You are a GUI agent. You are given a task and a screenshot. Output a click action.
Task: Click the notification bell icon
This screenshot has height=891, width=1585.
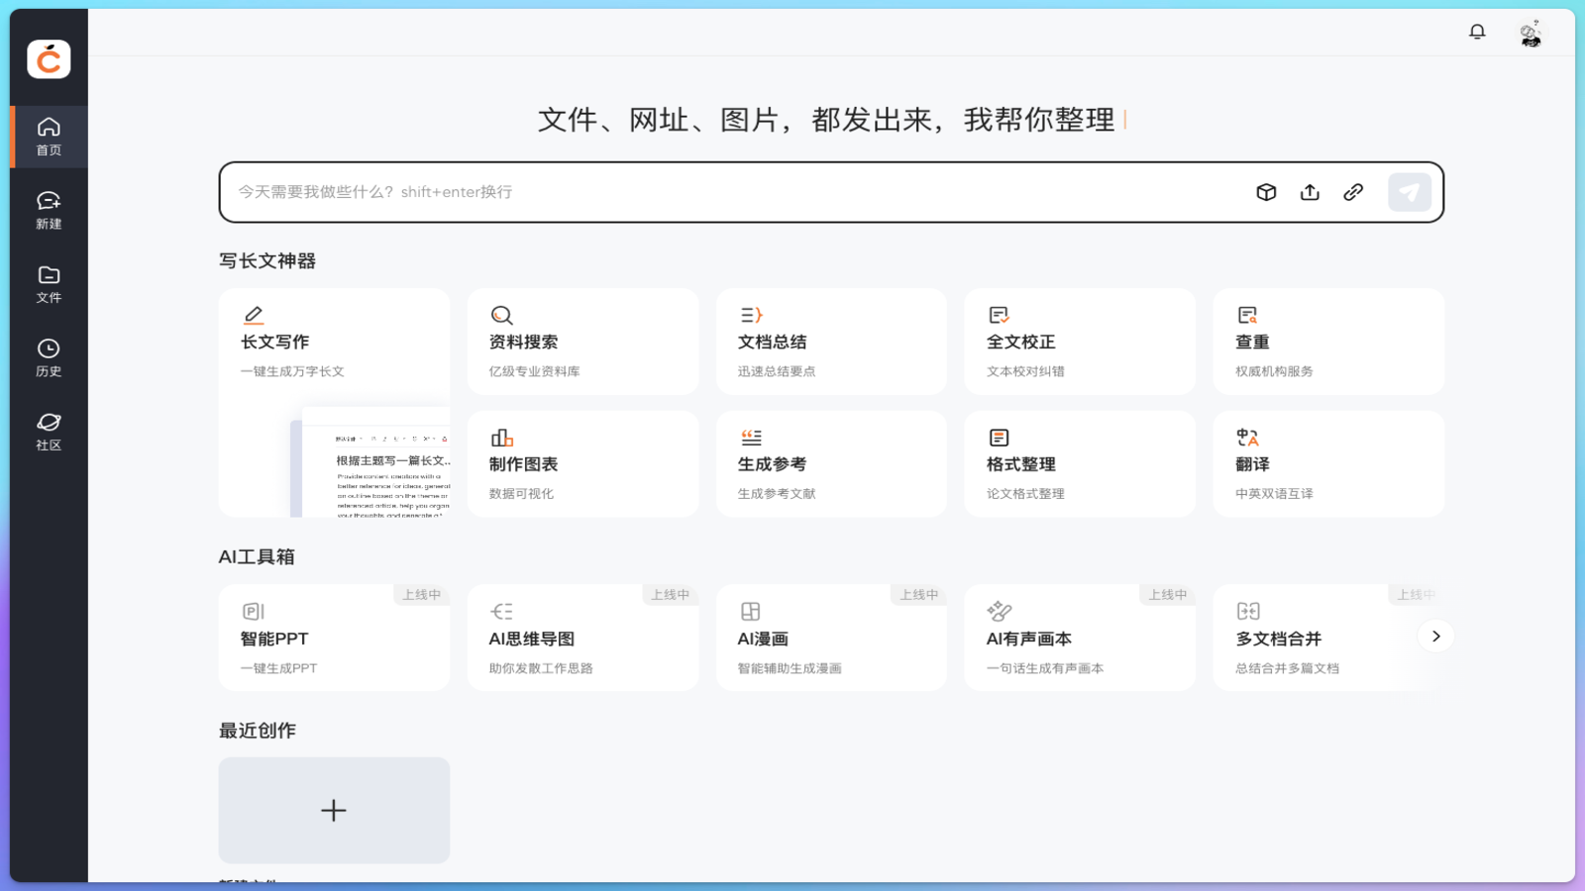(1477, 31)
